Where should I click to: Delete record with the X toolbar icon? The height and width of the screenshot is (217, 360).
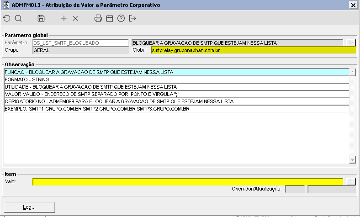point(75,18)
